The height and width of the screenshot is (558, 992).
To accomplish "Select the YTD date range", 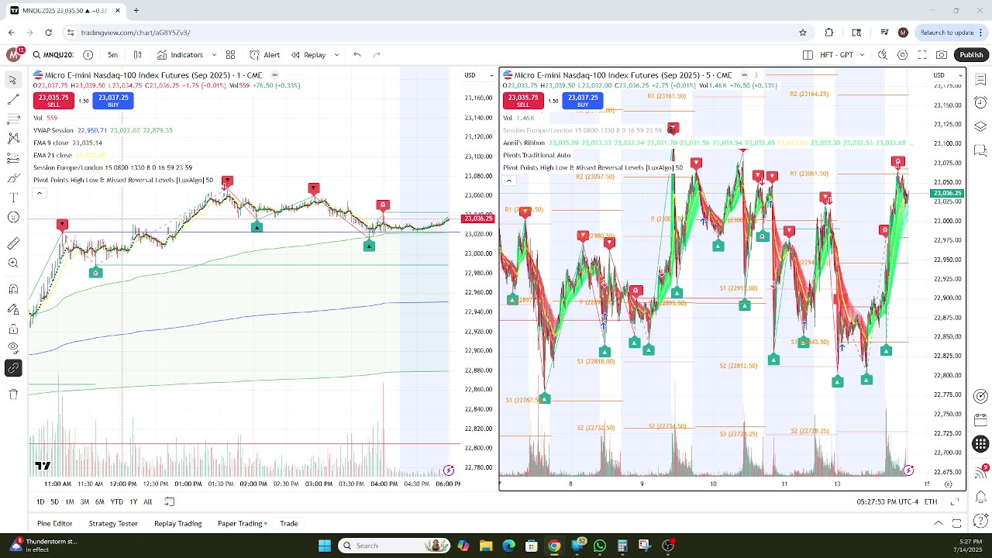I will click(116, 502).
